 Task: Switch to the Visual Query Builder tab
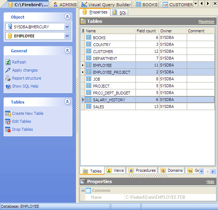[106, 5]
